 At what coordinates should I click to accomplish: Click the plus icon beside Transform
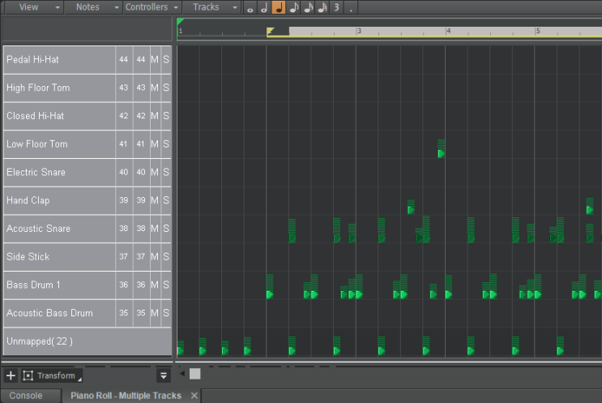[11, 375]
